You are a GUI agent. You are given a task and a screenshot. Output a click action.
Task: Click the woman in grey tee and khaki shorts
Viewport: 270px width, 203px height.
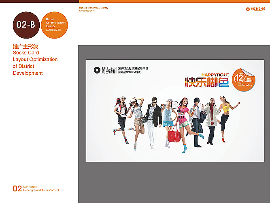[x=136, y=123]
